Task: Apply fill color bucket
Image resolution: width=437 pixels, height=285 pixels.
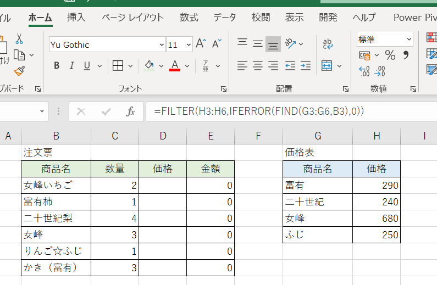Action: tap(149, 66)
